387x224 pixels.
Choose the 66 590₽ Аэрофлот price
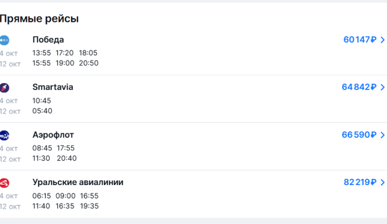point(358,135)
